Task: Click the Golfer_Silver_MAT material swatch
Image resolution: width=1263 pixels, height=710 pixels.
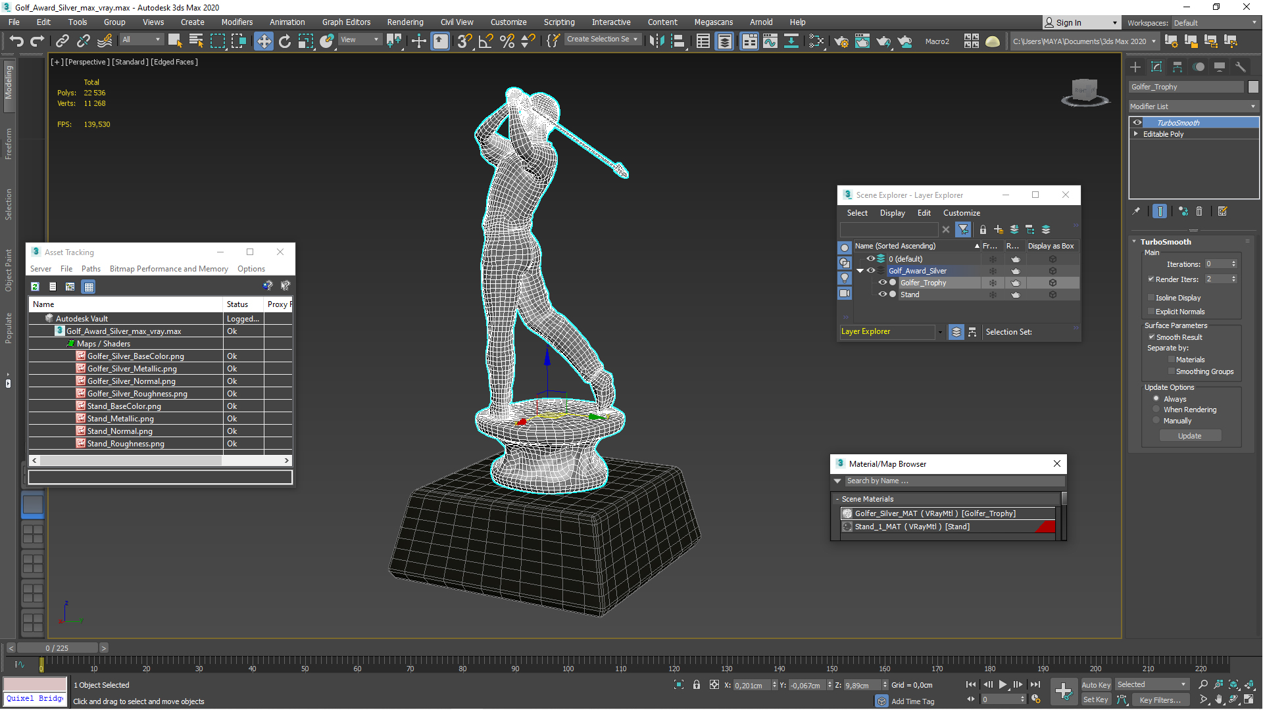Action: [x=847, y=512]
